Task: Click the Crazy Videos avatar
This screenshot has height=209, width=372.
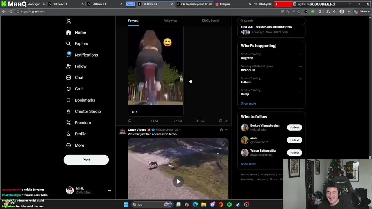Action: coord(122,131)
